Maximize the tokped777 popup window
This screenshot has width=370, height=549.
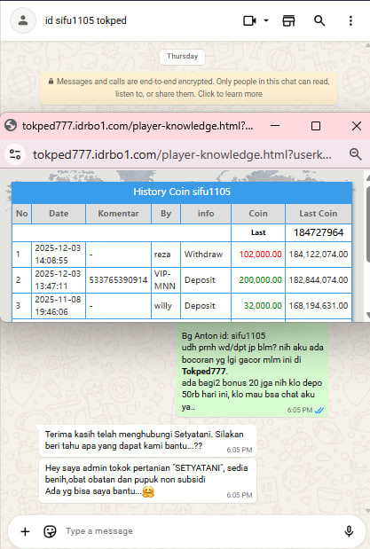point(316,126)
